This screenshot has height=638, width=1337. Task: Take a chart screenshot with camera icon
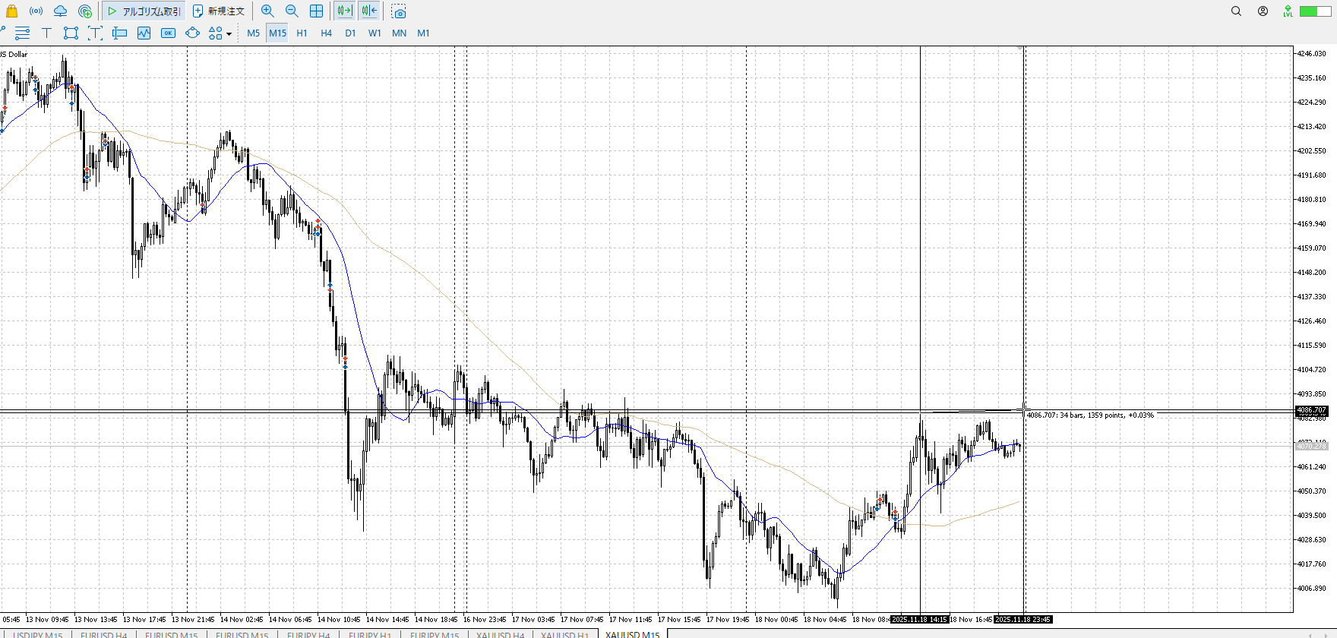399,12
